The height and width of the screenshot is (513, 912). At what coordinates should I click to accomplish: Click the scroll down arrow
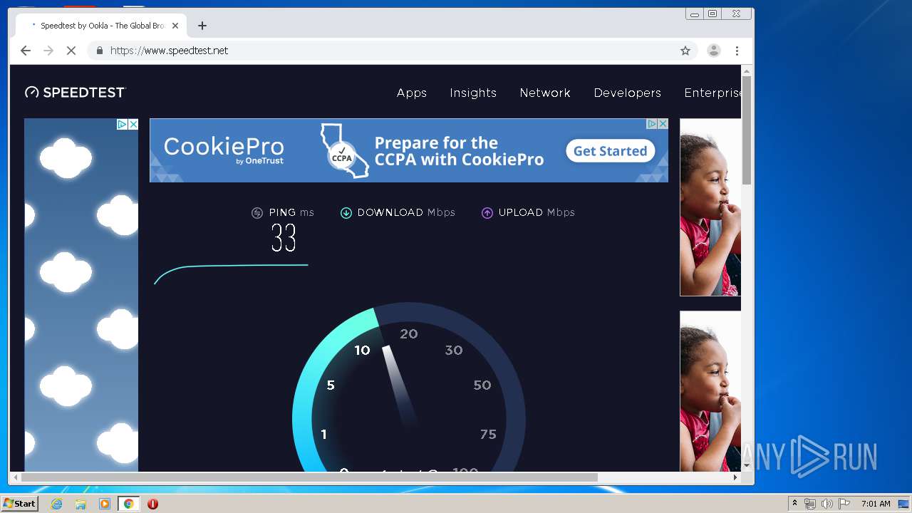pos(747,466)
